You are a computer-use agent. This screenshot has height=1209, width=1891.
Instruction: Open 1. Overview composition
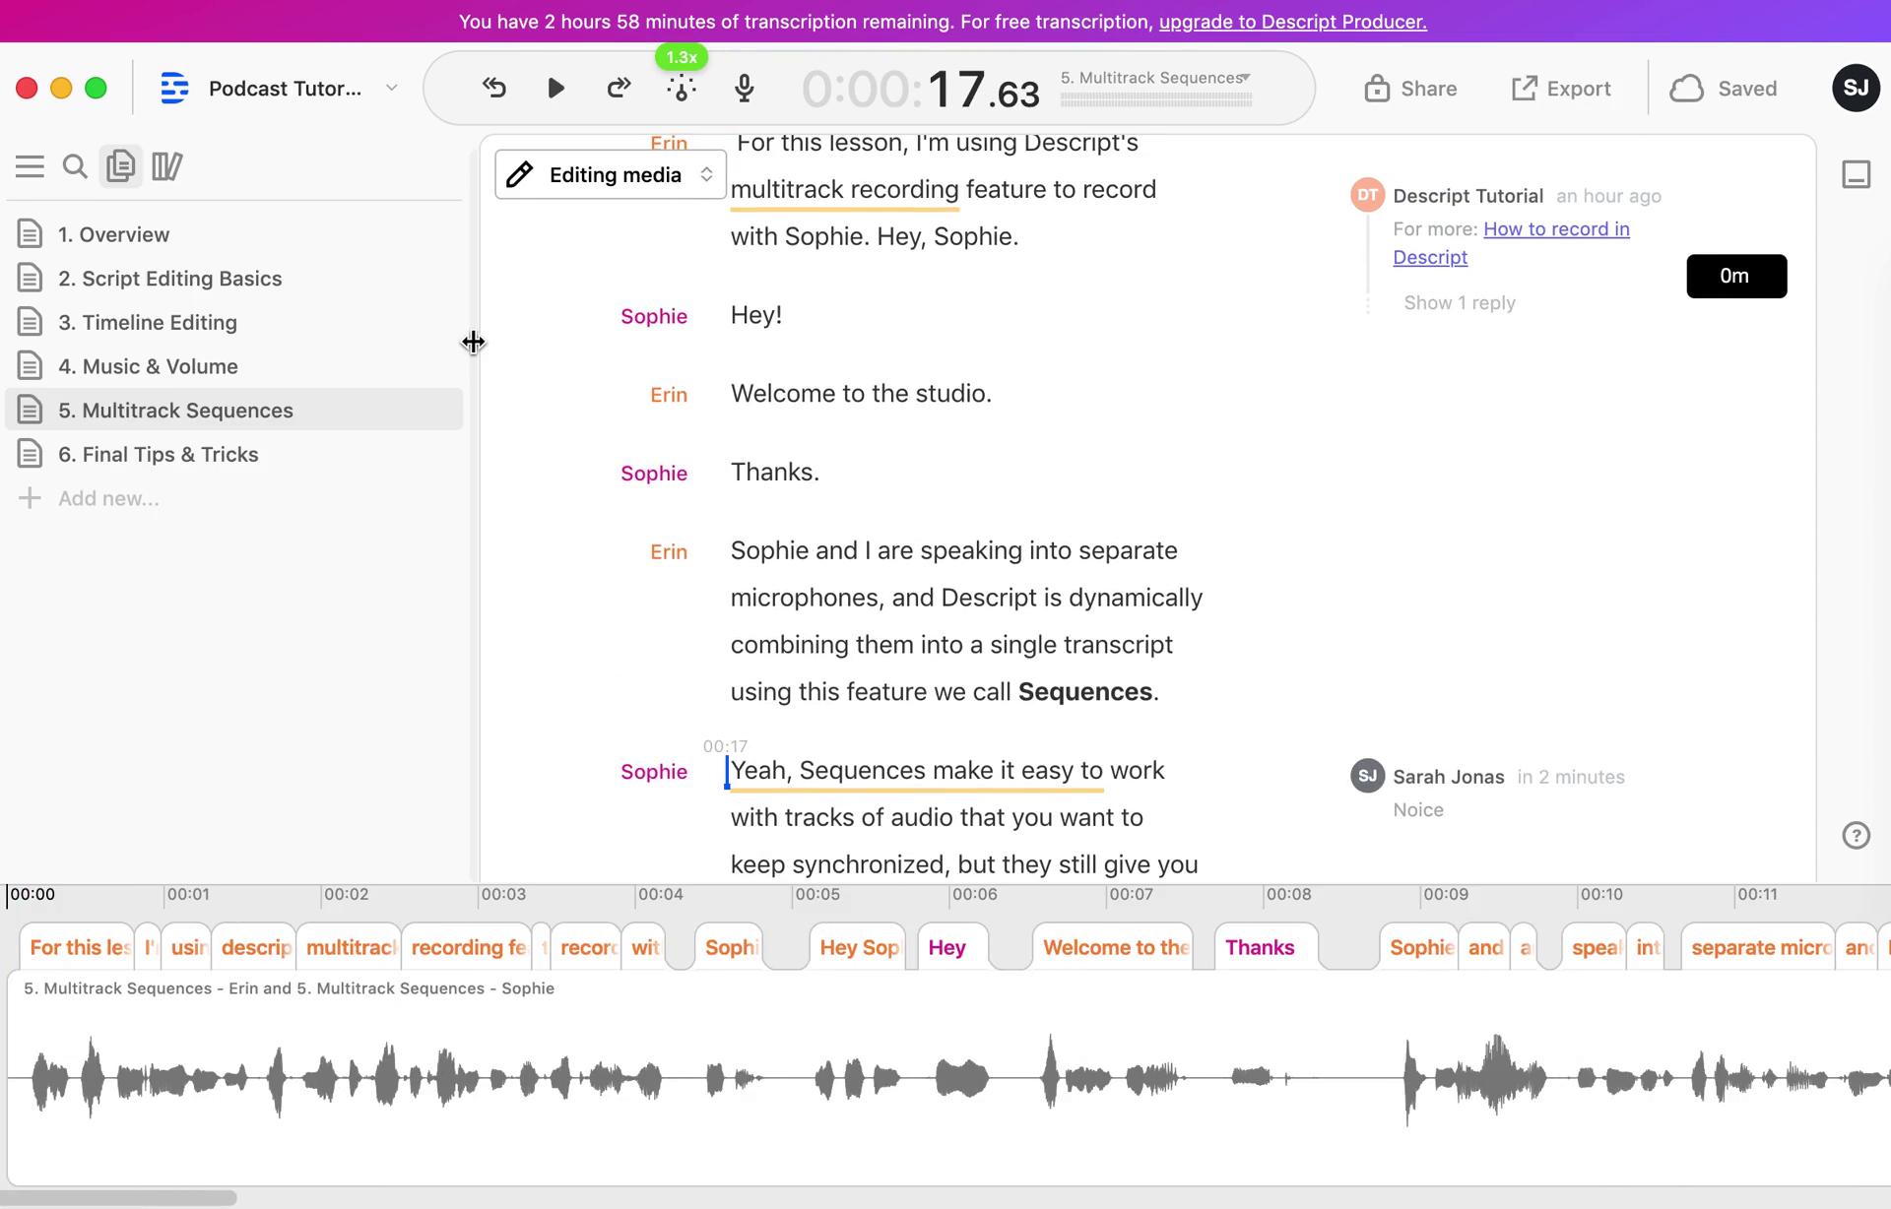233,234
